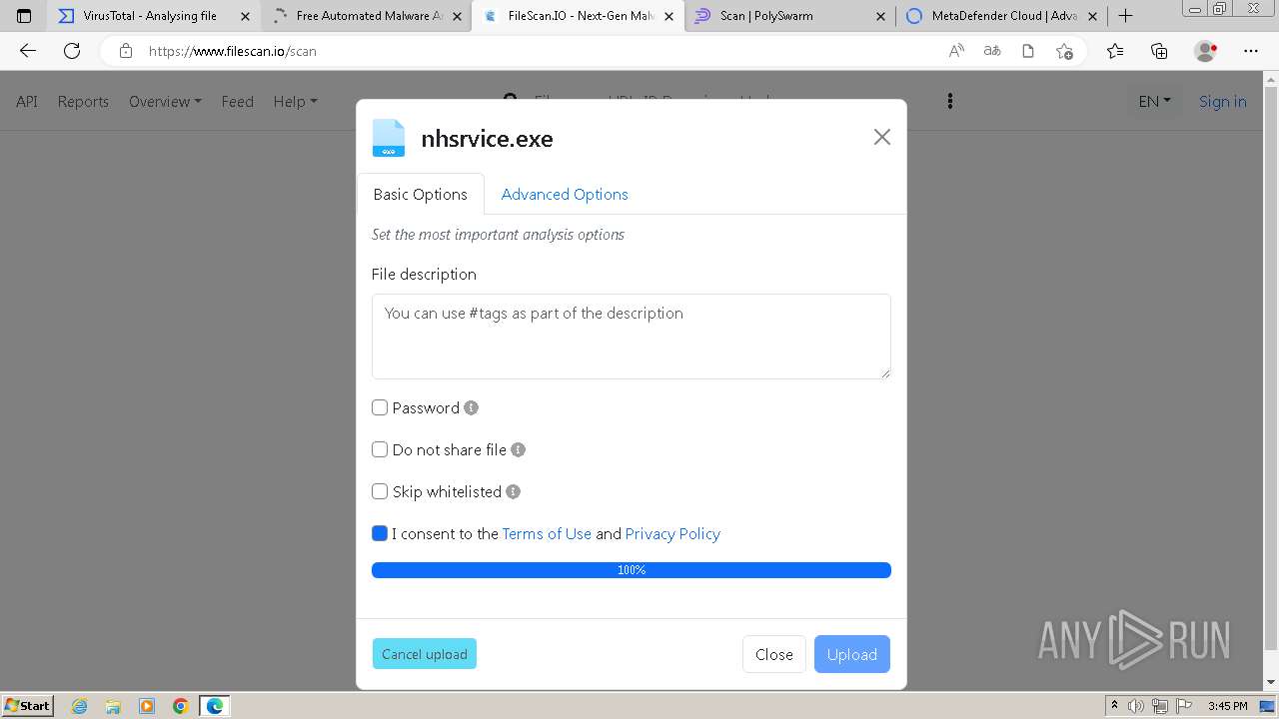Viewport: 1279px width, 719px height.
Task: Switch to Advanced Options tab
Action: tap(565, 194)
